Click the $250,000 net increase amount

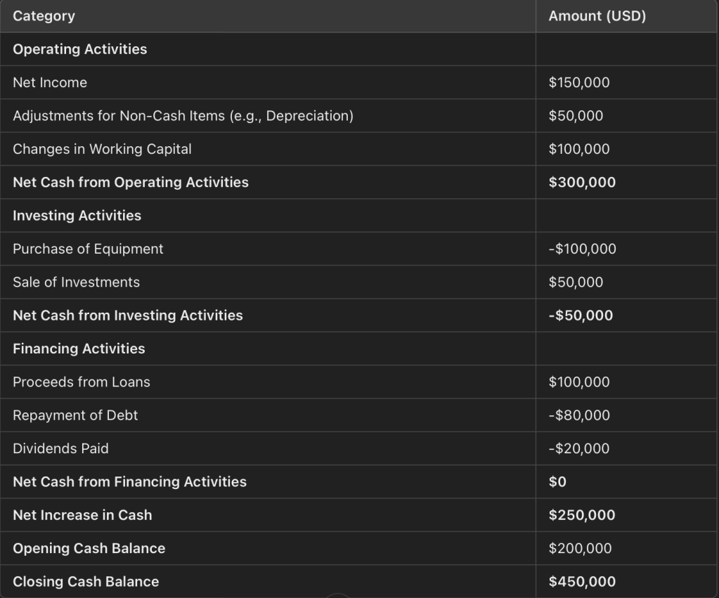[x=581, y=515]
